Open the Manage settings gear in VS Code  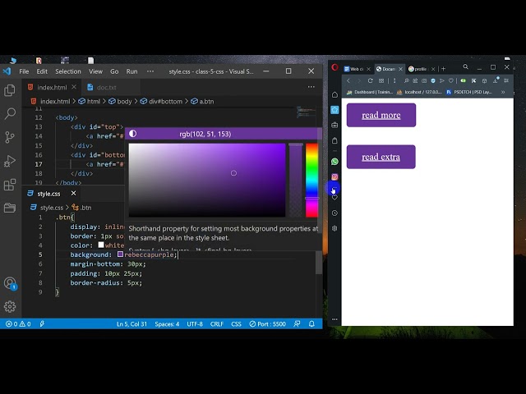tap(10, 306)
